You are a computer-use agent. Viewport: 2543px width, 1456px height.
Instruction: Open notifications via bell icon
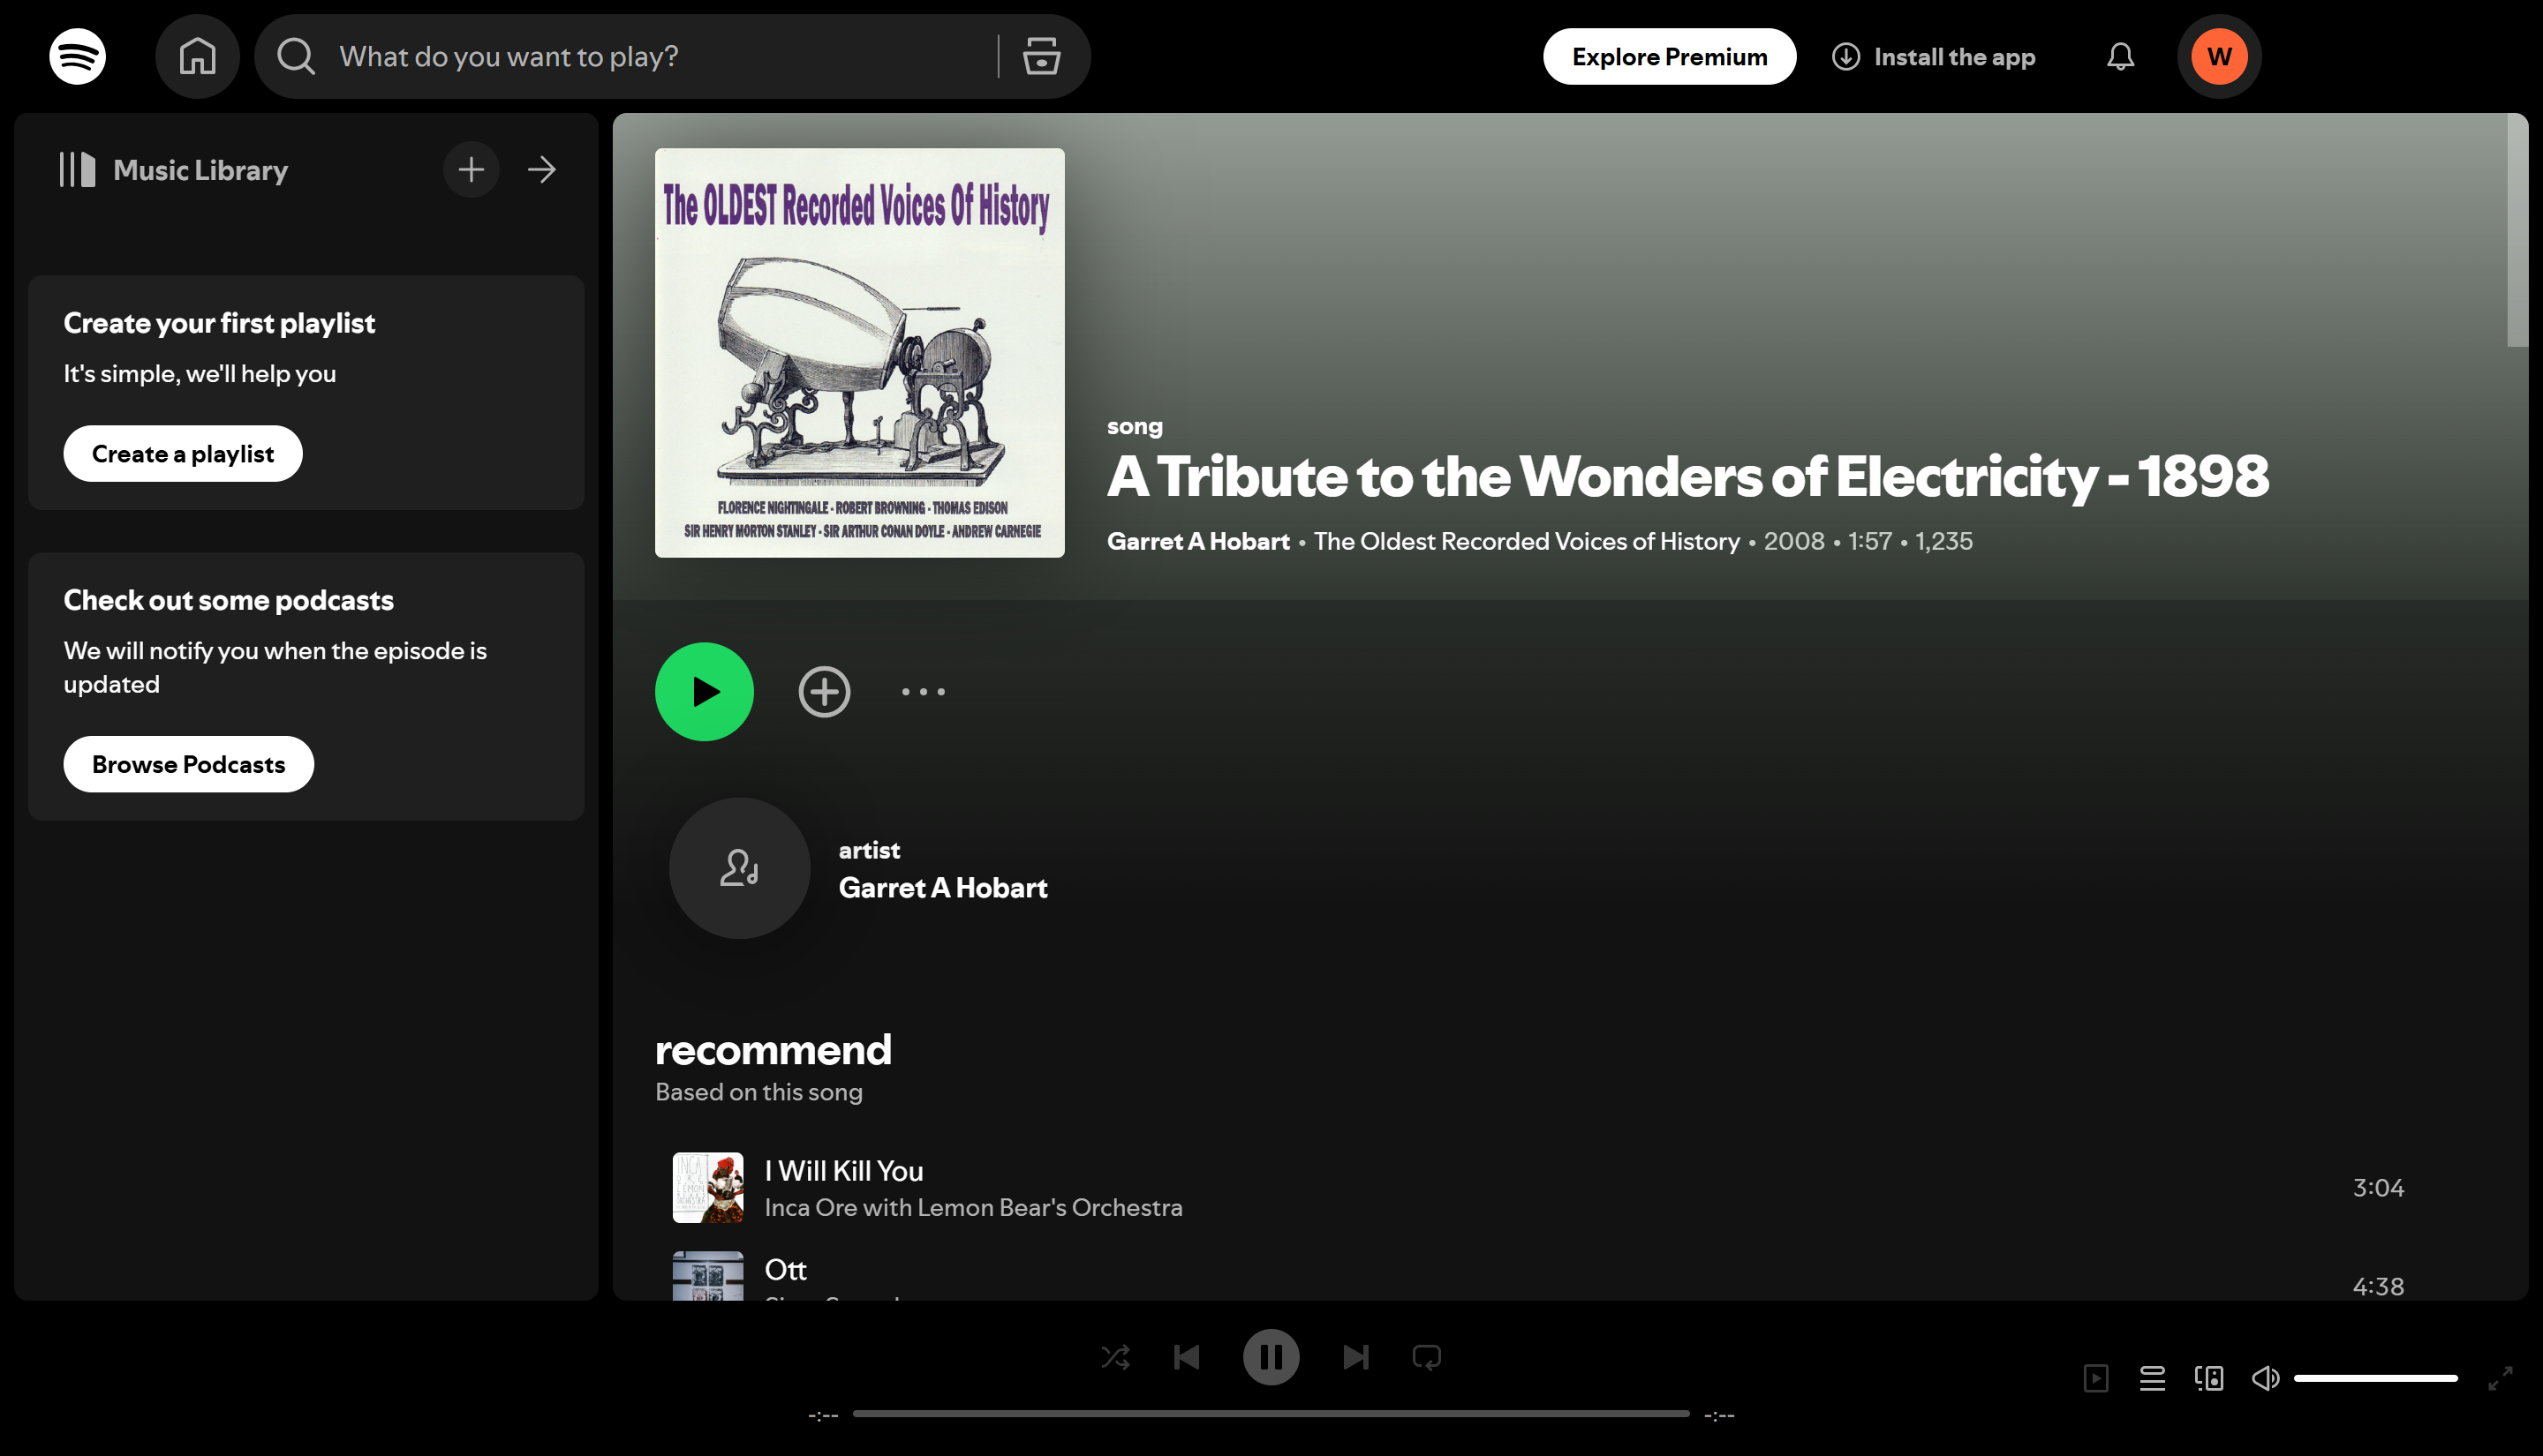(x=2120, y=56)
